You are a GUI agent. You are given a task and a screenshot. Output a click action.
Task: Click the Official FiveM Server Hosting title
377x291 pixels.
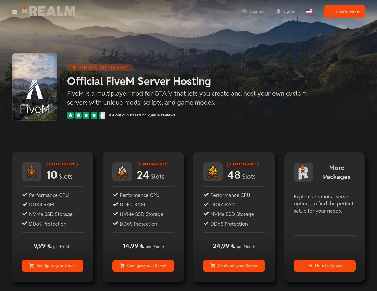pos(139,81)
